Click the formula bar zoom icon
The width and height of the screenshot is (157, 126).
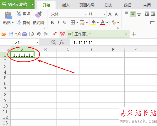(54, 42)
